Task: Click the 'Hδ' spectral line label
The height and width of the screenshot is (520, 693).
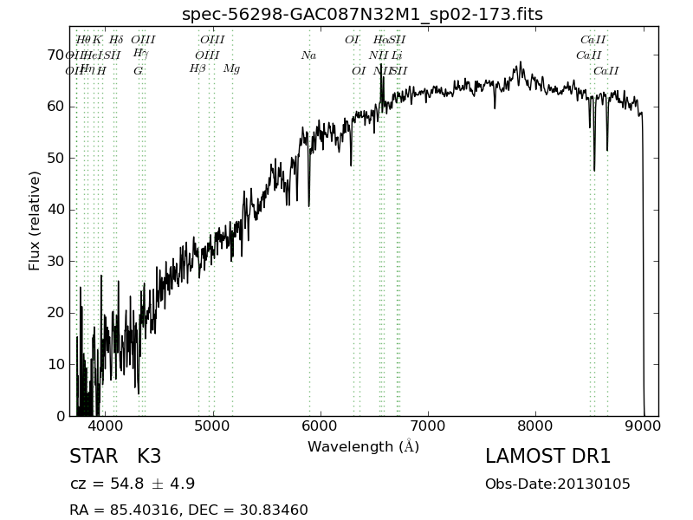Action: pyautogui.click(x=116, y=40)
